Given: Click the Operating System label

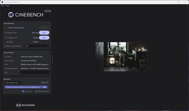Looking at the screenshot, I should click(11, 68).
